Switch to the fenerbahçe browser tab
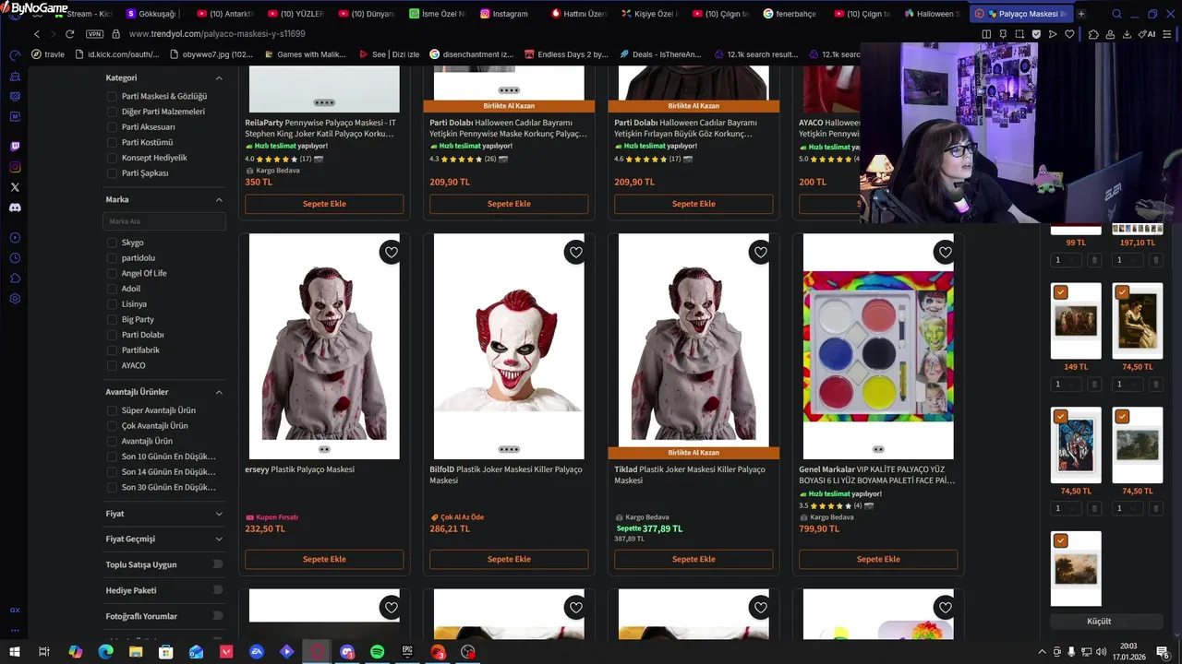1182x664 pixels. click(790, 14)
